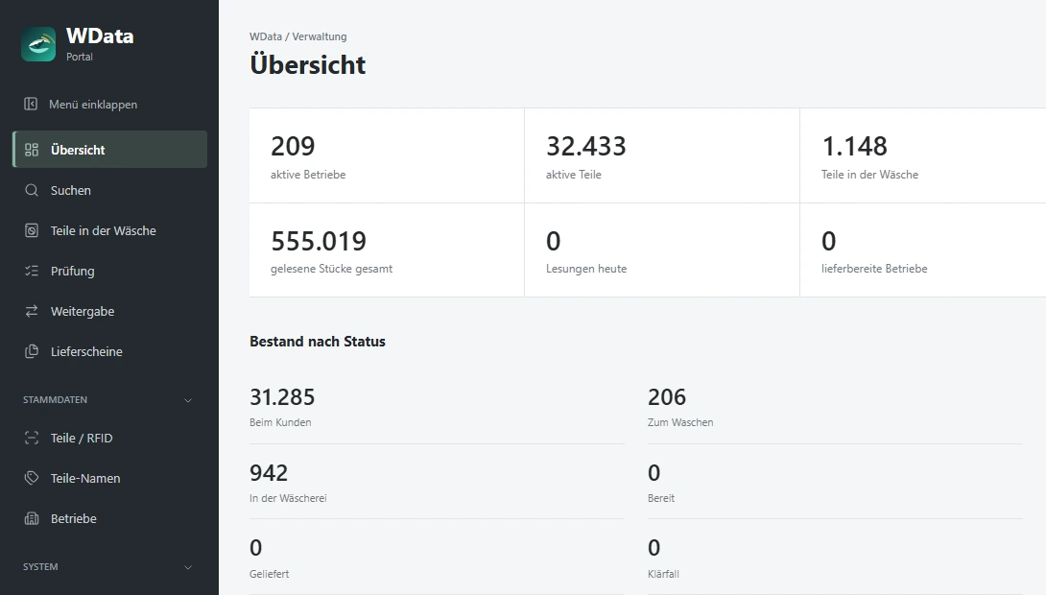Click the Bereit status label
The image size is (1046, 595).
click(661, 498)
